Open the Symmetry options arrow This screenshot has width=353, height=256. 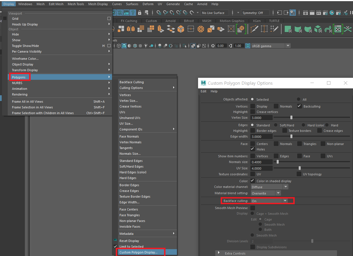click(x=238, y=13)
